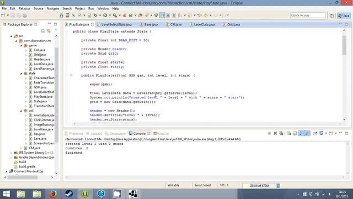Click the Open Type icon
Screen dimensions: 353x199
pos(140,15)
